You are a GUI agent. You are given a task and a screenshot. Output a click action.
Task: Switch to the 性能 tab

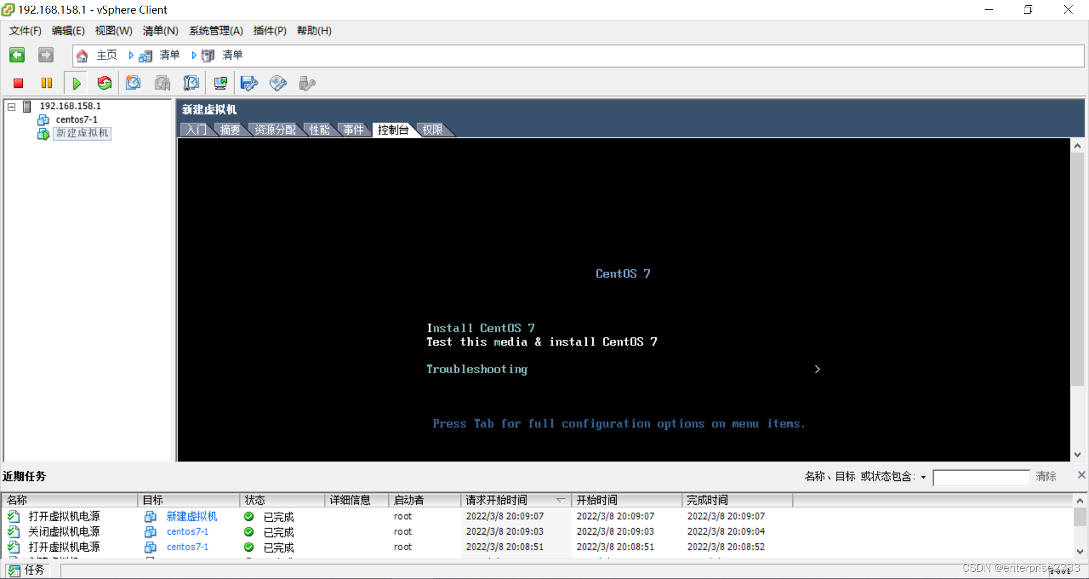coord(319,130)
